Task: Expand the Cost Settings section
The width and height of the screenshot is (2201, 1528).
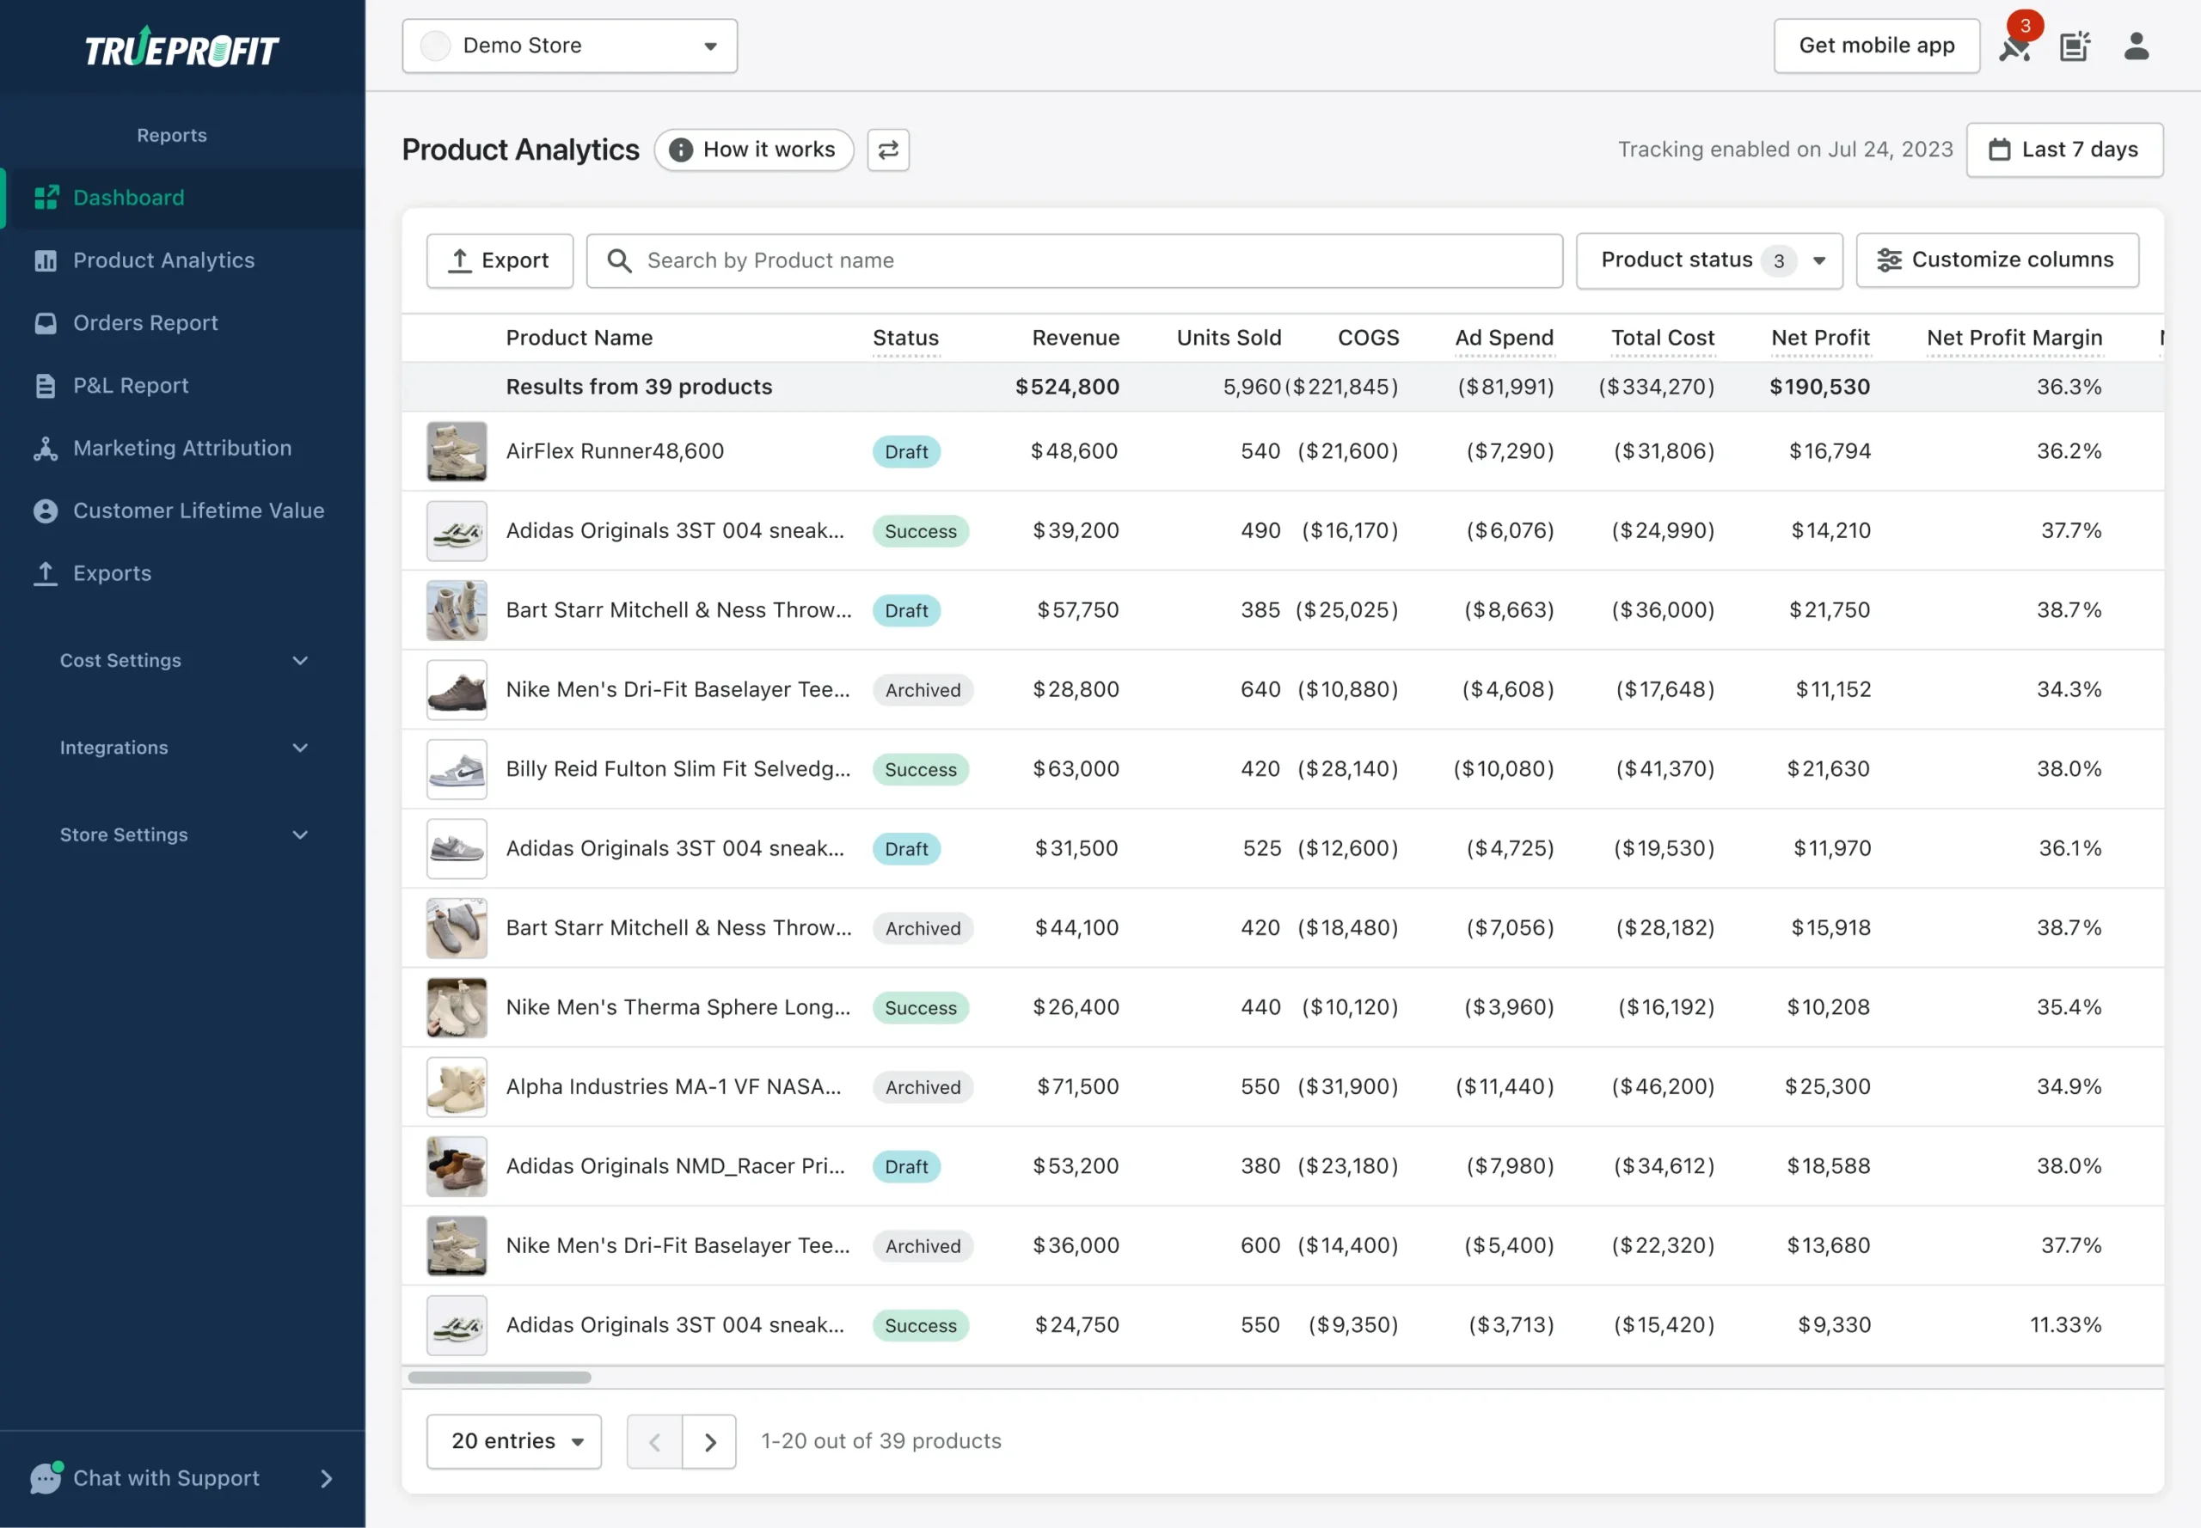Action: pos(183,661)
